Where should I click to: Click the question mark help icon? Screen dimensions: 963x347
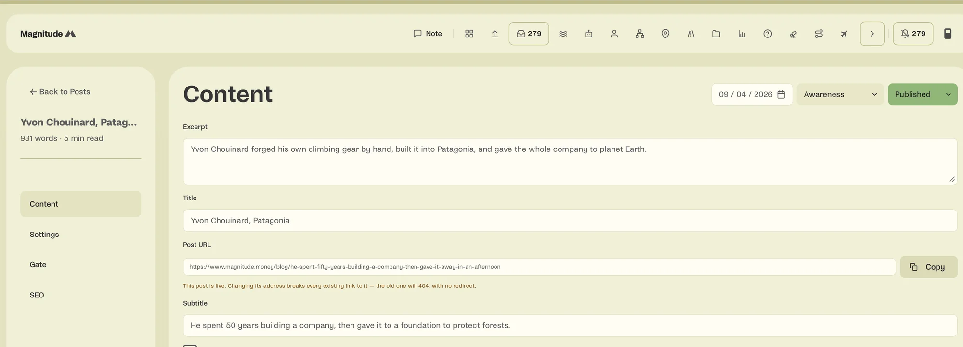pyautogui.click(x=768, y=34)
